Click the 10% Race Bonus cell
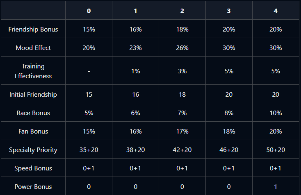This screenshot has height=195, width=301. [276, 113]
